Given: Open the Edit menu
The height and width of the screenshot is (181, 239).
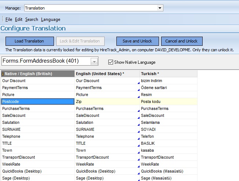Looking at the screenshot, I should point(19,19).
